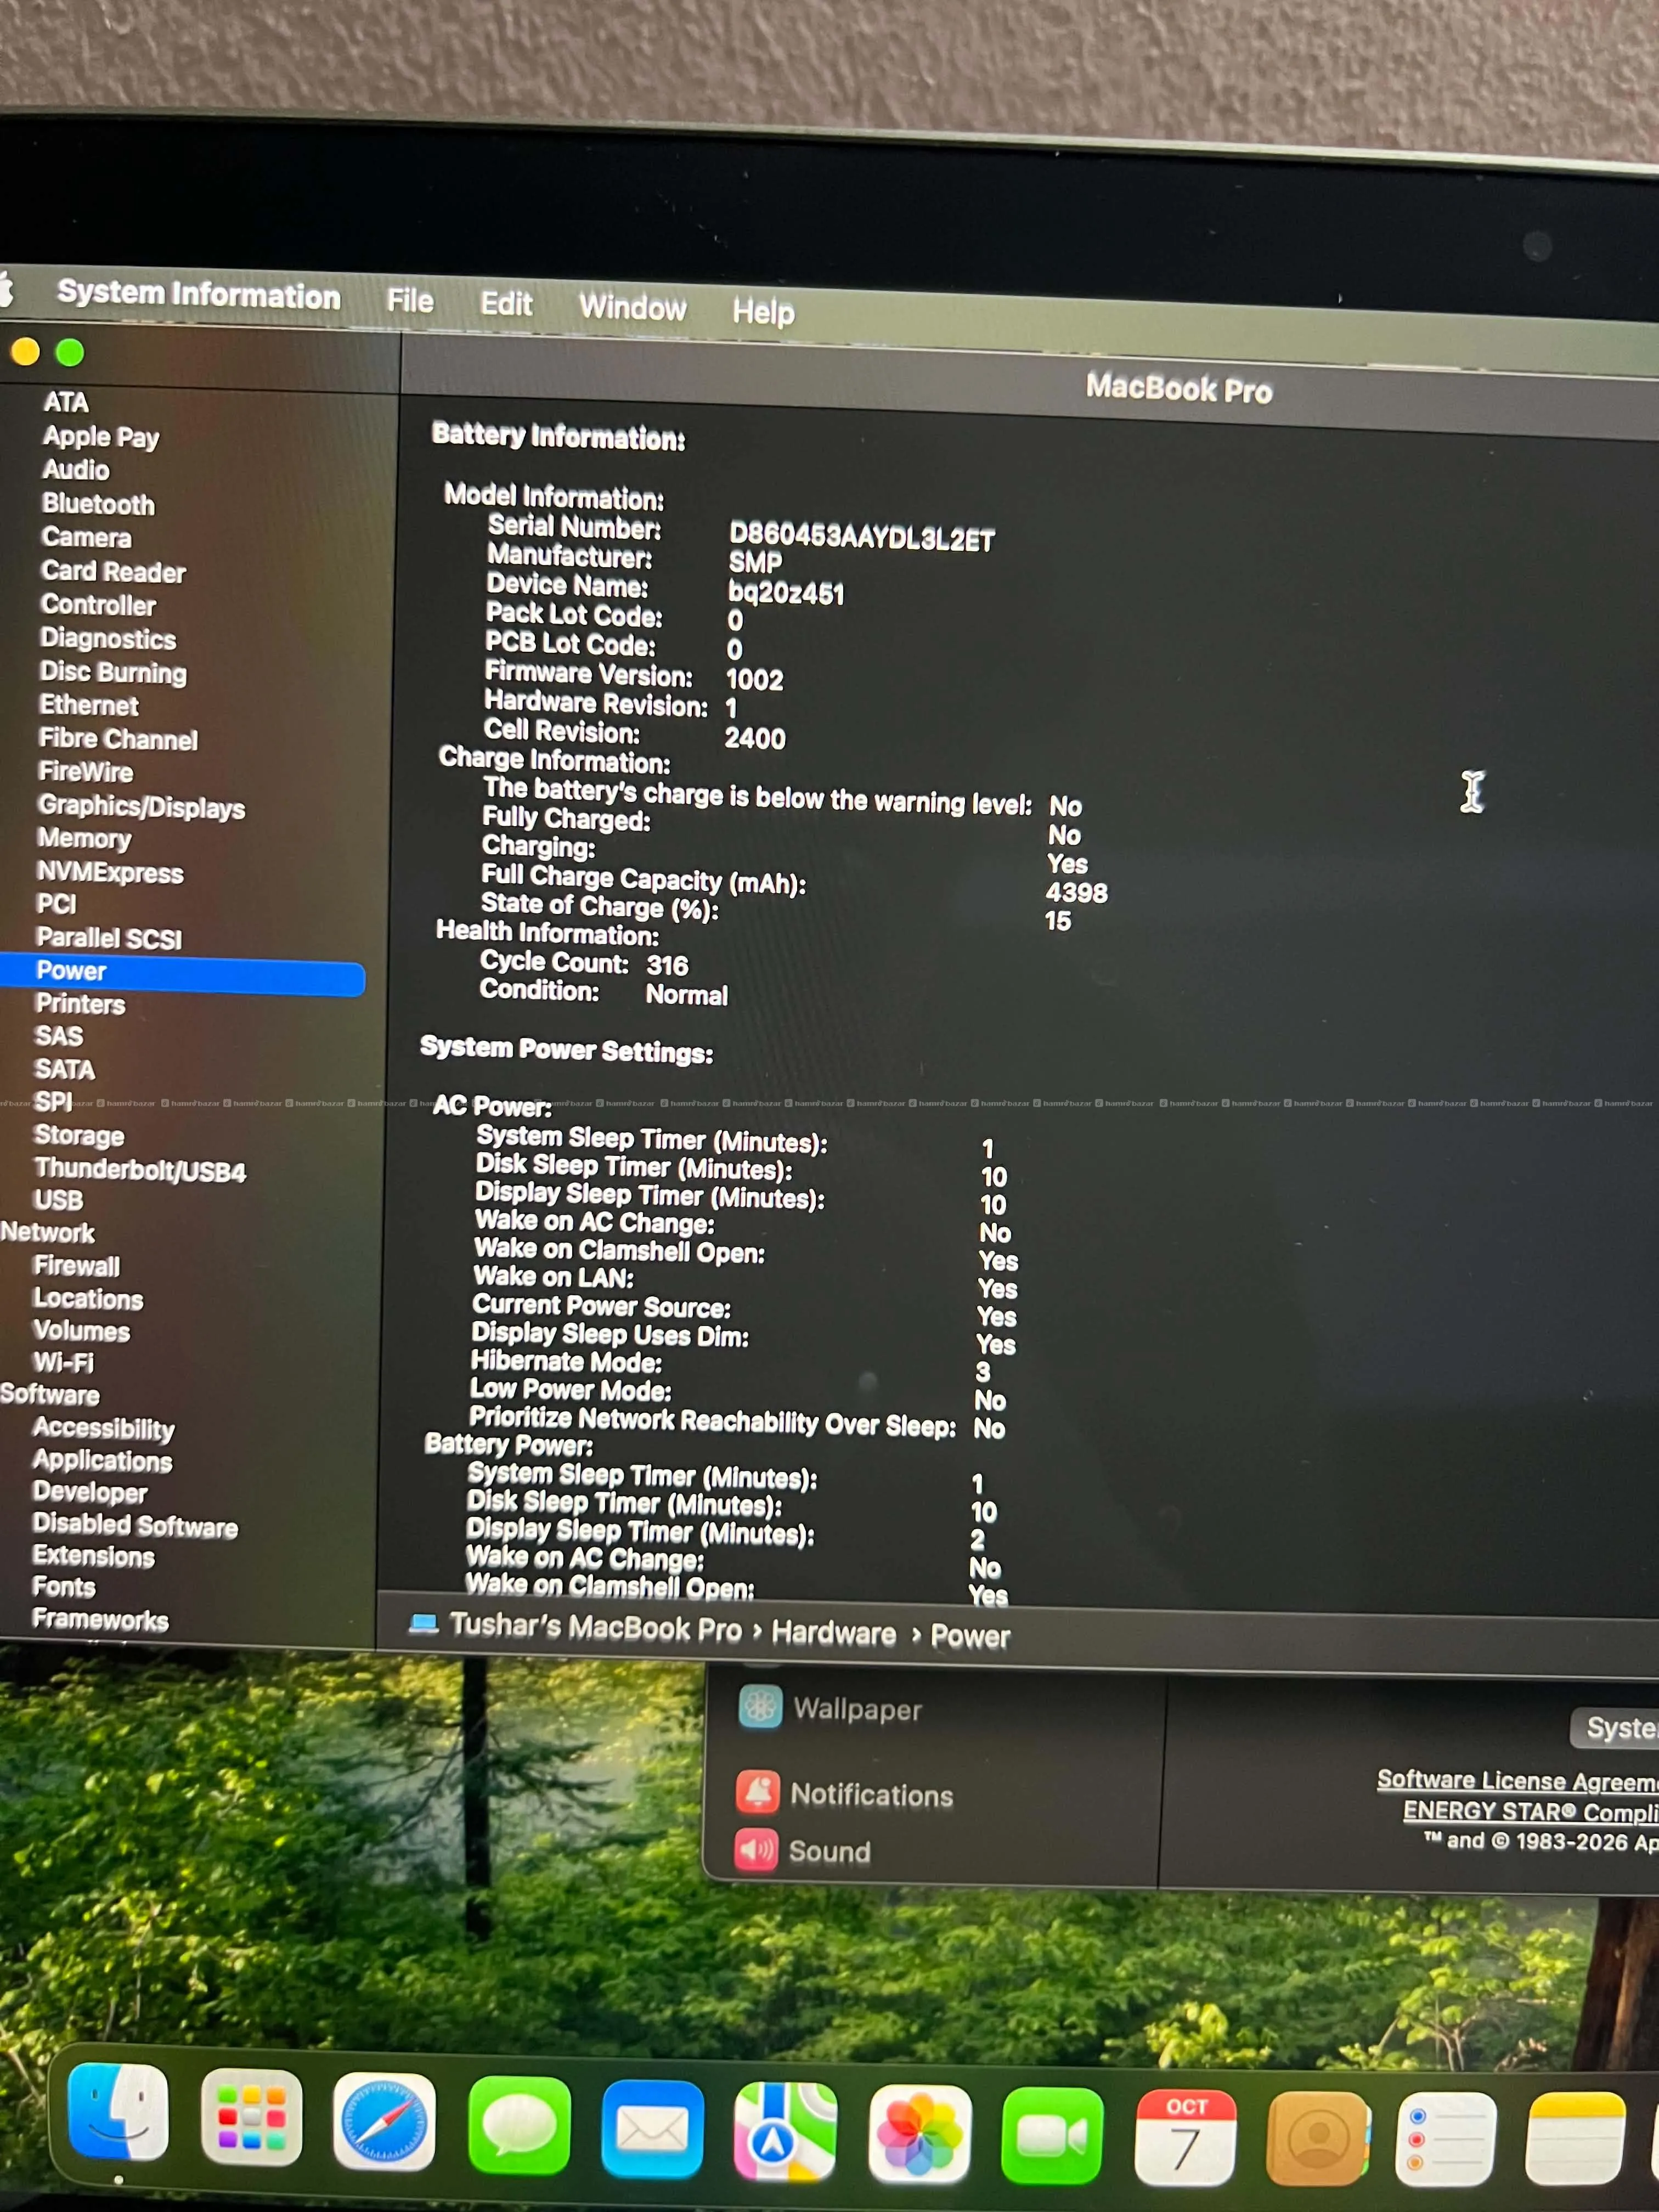Select Memory in the sidebar
This screenshot has height=2212, width=1659.
pos(84,838)
